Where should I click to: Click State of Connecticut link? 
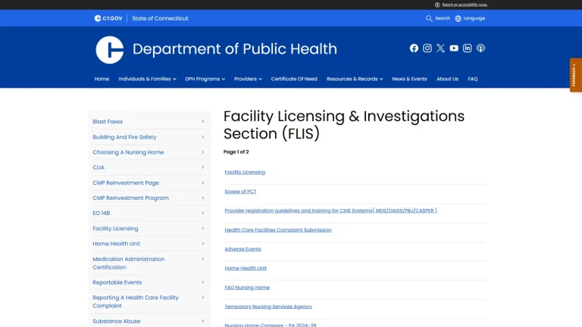[160, 18]
